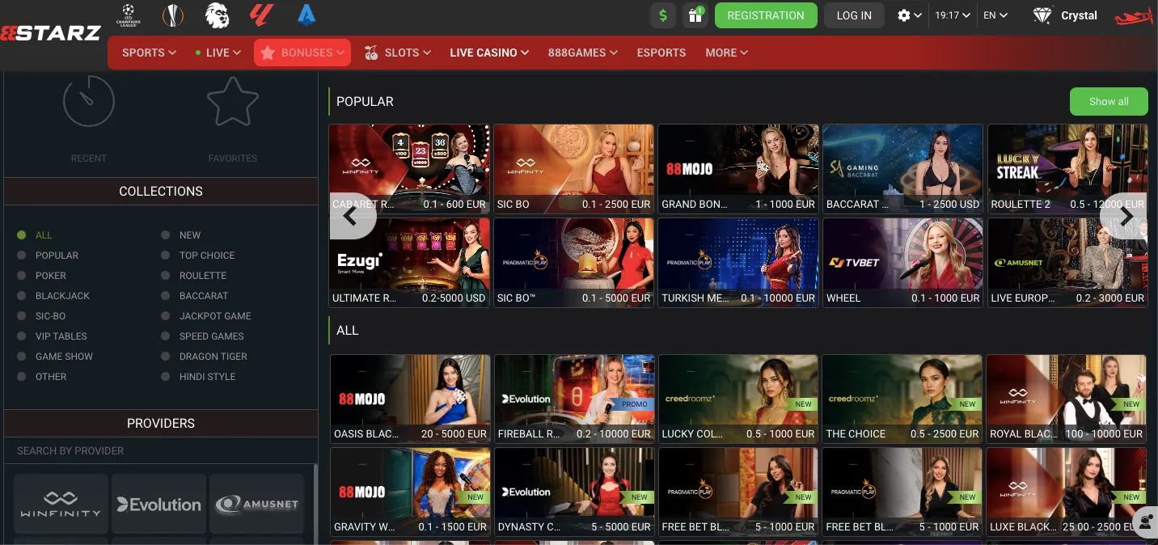Expand the LIVE CASINO menu dropdown
Viewport: 1158px width, 545px height.
489,53
